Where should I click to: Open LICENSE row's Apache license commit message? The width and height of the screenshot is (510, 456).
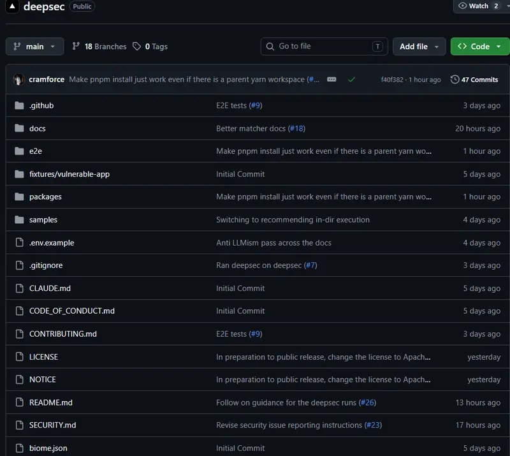pos(323,357)
